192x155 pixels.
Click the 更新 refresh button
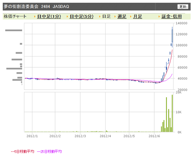tap(183, 6)
